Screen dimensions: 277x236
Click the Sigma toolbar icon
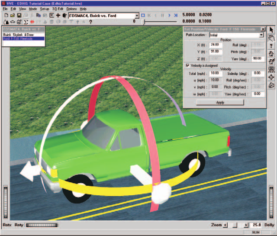pyautogui.click(x=26, y=22)
